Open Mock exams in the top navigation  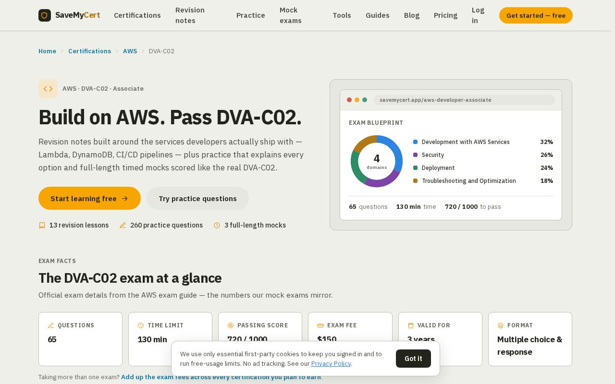pyautogui.click(x=291, y=15)
